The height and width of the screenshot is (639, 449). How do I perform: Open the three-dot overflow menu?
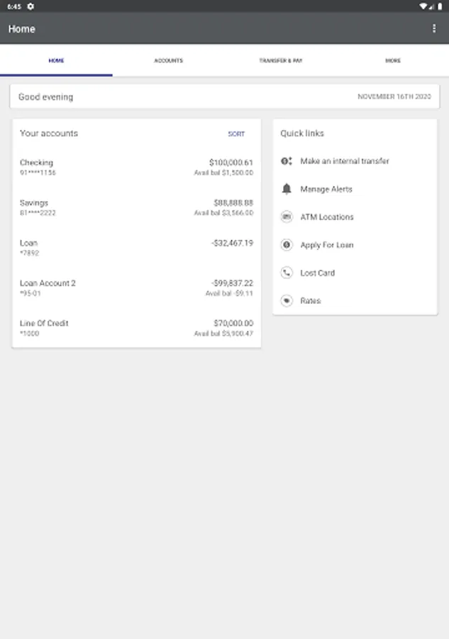point(434,29)
